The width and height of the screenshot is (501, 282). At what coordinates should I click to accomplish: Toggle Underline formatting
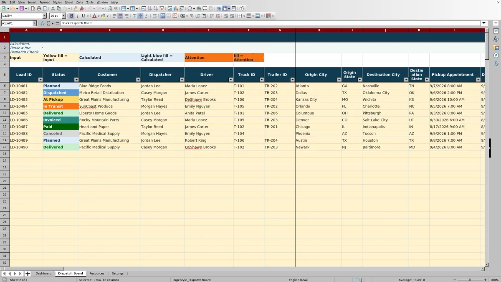pos(83,16)
